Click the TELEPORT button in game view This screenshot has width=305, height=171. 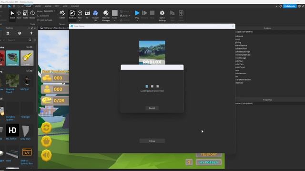[x=209, y=155]
